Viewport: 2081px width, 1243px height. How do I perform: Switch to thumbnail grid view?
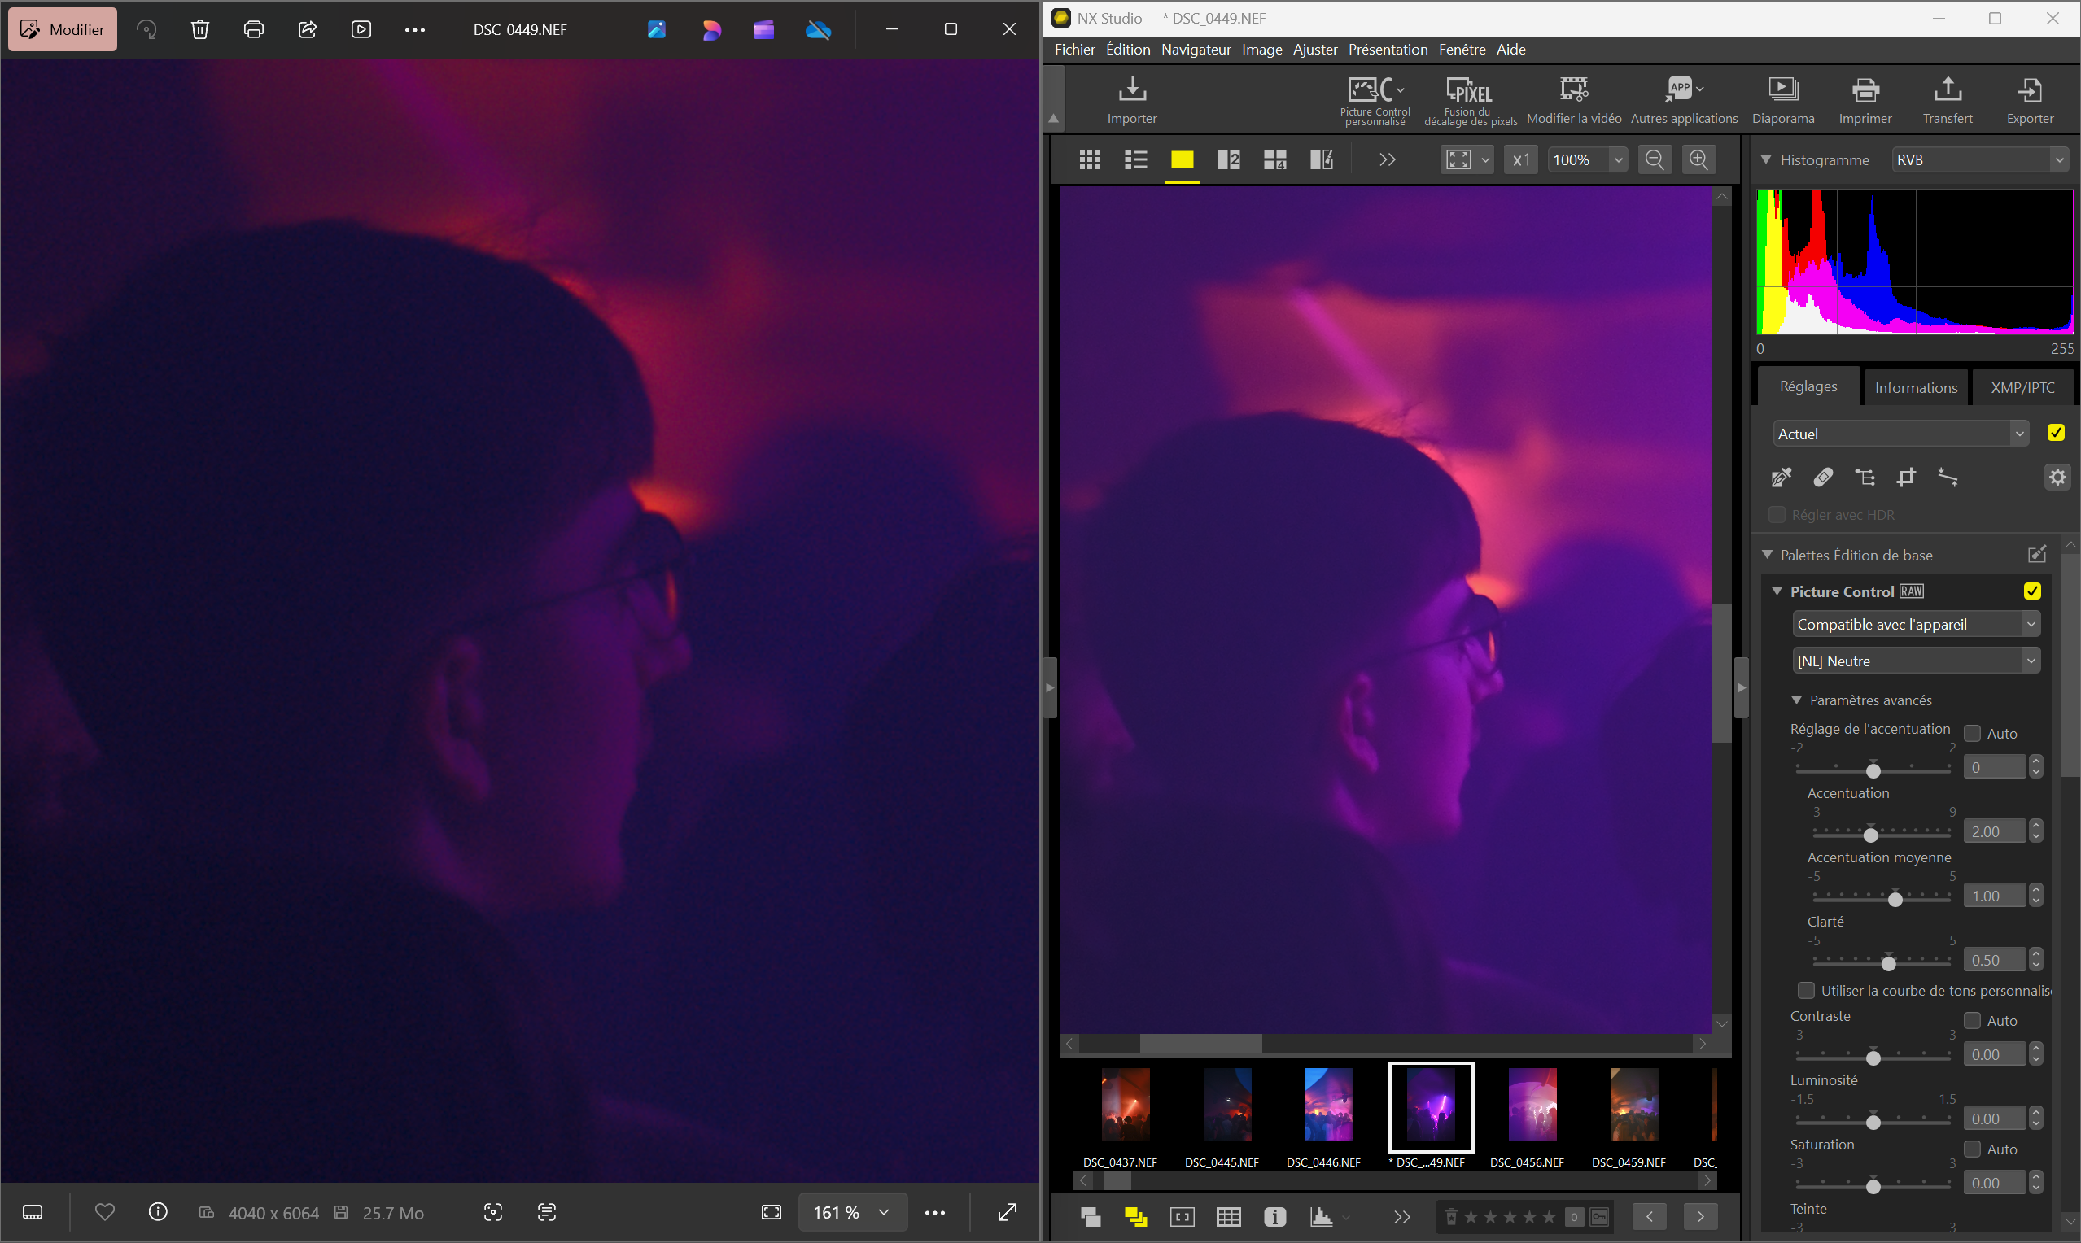(x=1089, y=159)
